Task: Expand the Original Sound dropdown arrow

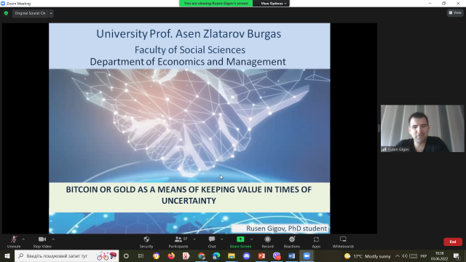Action: (51, 13)
